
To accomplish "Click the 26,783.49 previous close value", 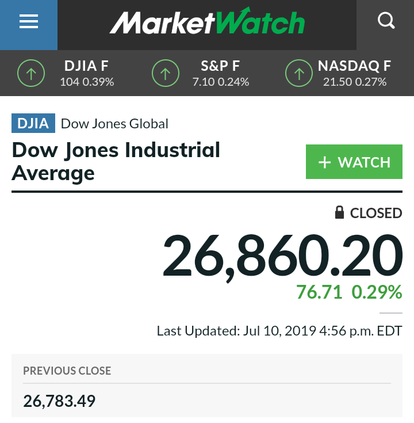I will point(59,401).
